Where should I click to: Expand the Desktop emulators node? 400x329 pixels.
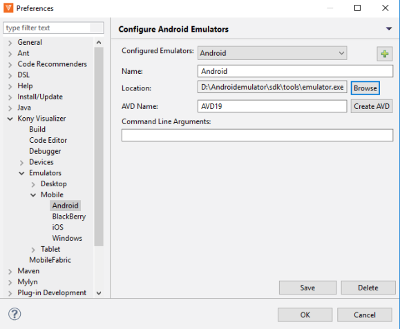pyautogui.click(x=33, y=184)
